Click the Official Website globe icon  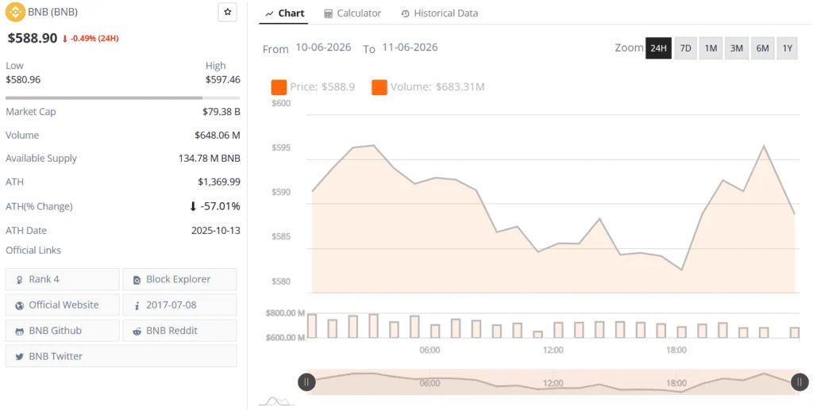pyautogui.click(x=19, y=306)
